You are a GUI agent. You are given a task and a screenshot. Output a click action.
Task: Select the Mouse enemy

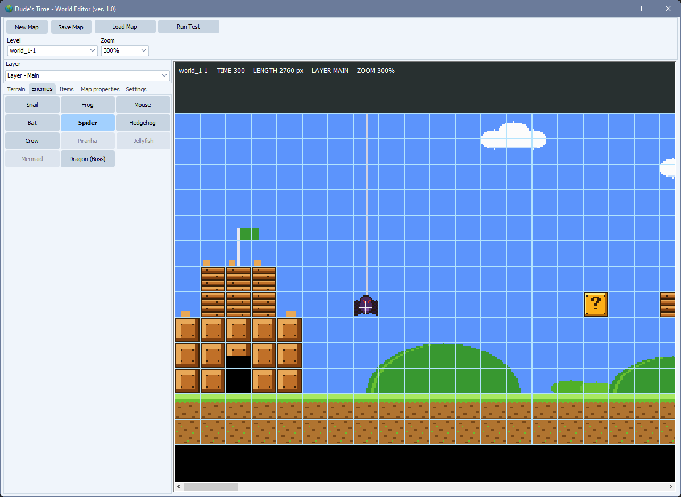(x=143, y=105)
